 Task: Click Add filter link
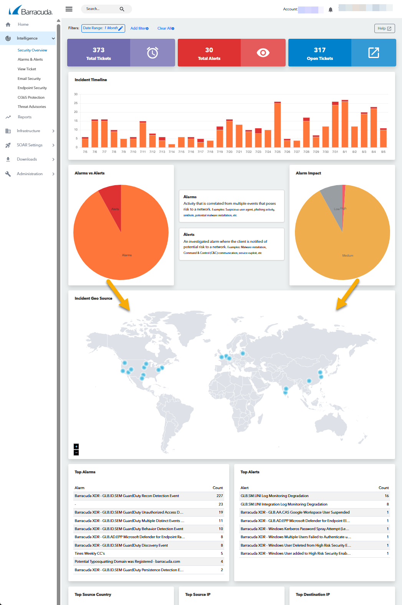coord(139,28)
